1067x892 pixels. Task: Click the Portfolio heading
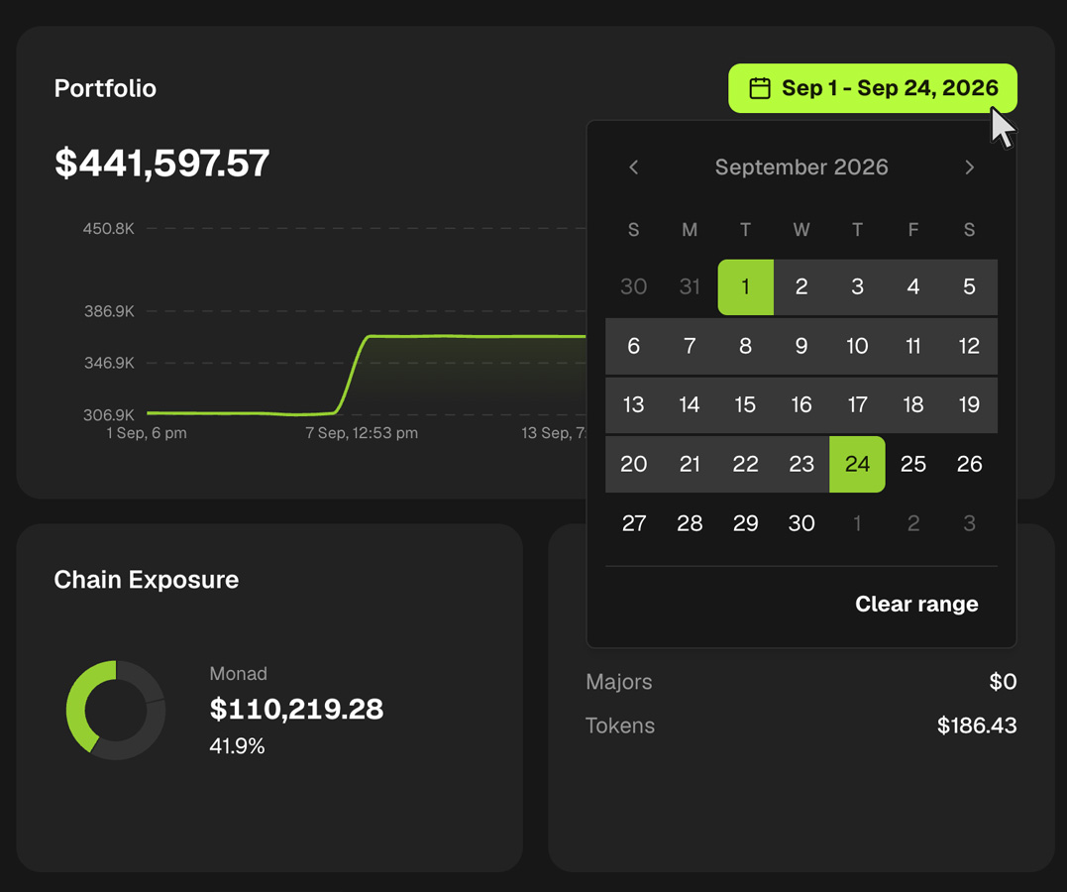click(x=105, y=88)
